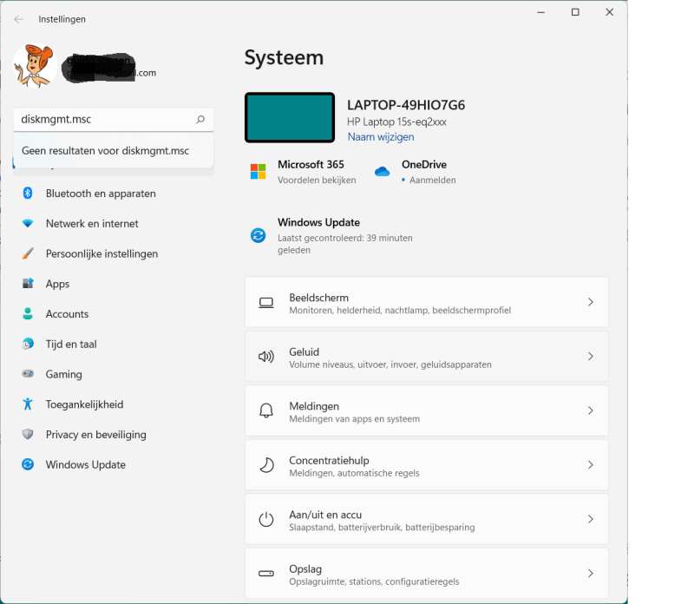694x604 pixels.
Task: Click the Netwerk en internet wifi icon
Action: tap(28, 224)
